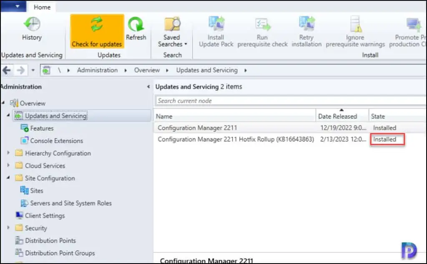The width and height of the screenshot is (427, 264).
Task: Collapse the Overview tree node
Action: [3, 103]
